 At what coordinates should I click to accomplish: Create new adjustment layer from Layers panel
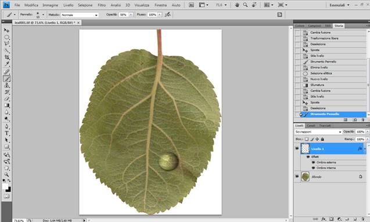pyautogui.click(x=339, y=219)
